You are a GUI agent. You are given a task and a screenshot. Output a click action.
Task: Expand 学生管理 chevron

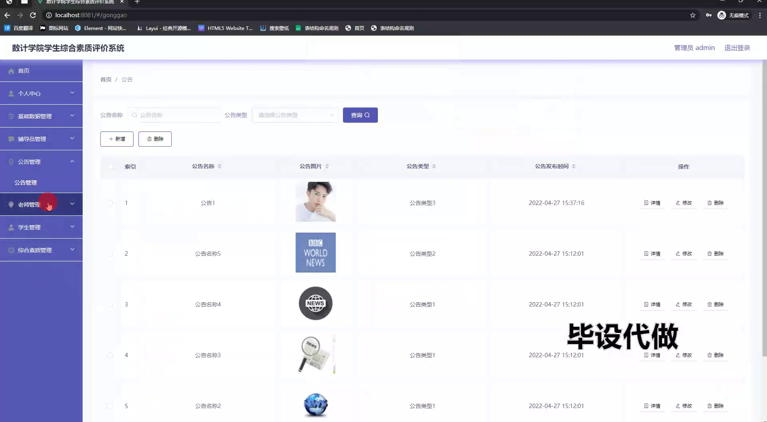72,227
